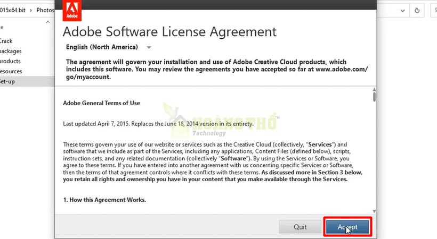
Task: Click the license text scrollbar thumb
Action: (x=374, y=97)
